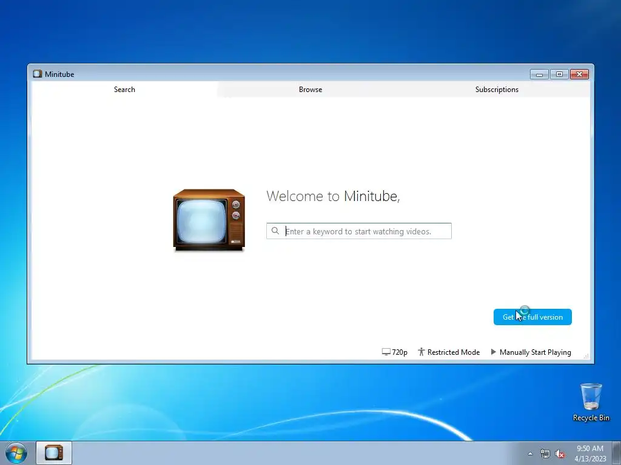The image size is (621, 465).
Task: Minimize the Minitube window
Action: [x=539, y=74]
